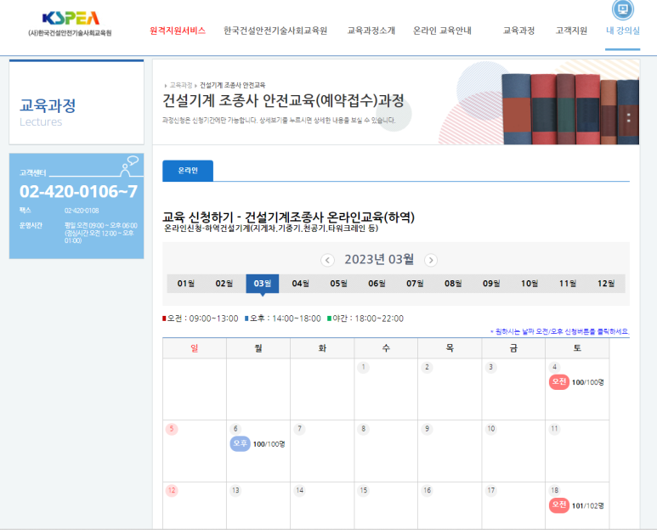Click the 수 column header
The width and height of the screenshot is (657, 530).
[386, 348]
